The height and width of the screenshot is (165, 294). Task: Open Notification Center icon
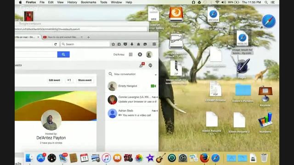[x=273, y=2]
